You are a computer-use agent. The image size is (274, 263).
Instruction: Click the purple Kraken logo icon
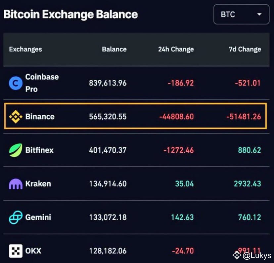[16, 184]
